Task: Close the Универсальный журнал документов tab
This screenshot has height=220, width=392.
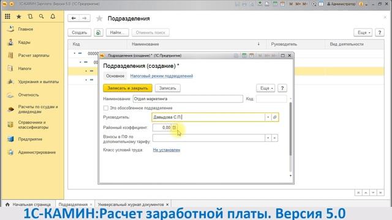Action: click(167, 205)
